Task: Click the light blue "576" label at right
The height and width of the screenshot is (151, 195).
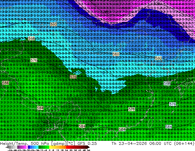Action: click(173, 104)
